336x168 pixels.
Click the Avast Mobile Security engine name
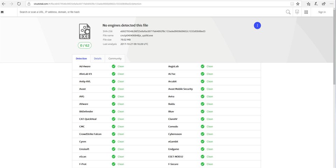(x=181, y=89)
